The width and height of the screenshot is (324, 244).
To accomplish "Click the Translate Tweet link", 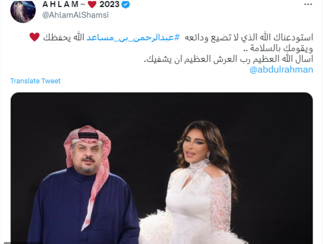I will pos(35,81).
